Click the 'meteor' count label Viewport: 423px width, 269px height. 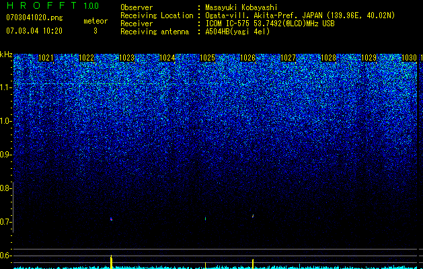pos(95,21)
